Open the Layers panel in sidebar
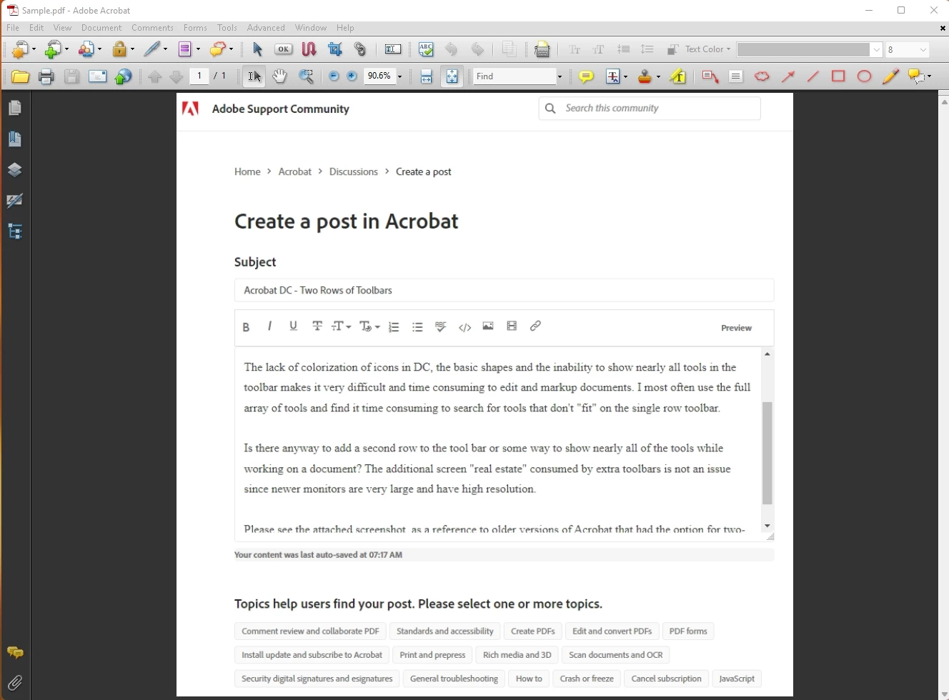 coord(15,170)
